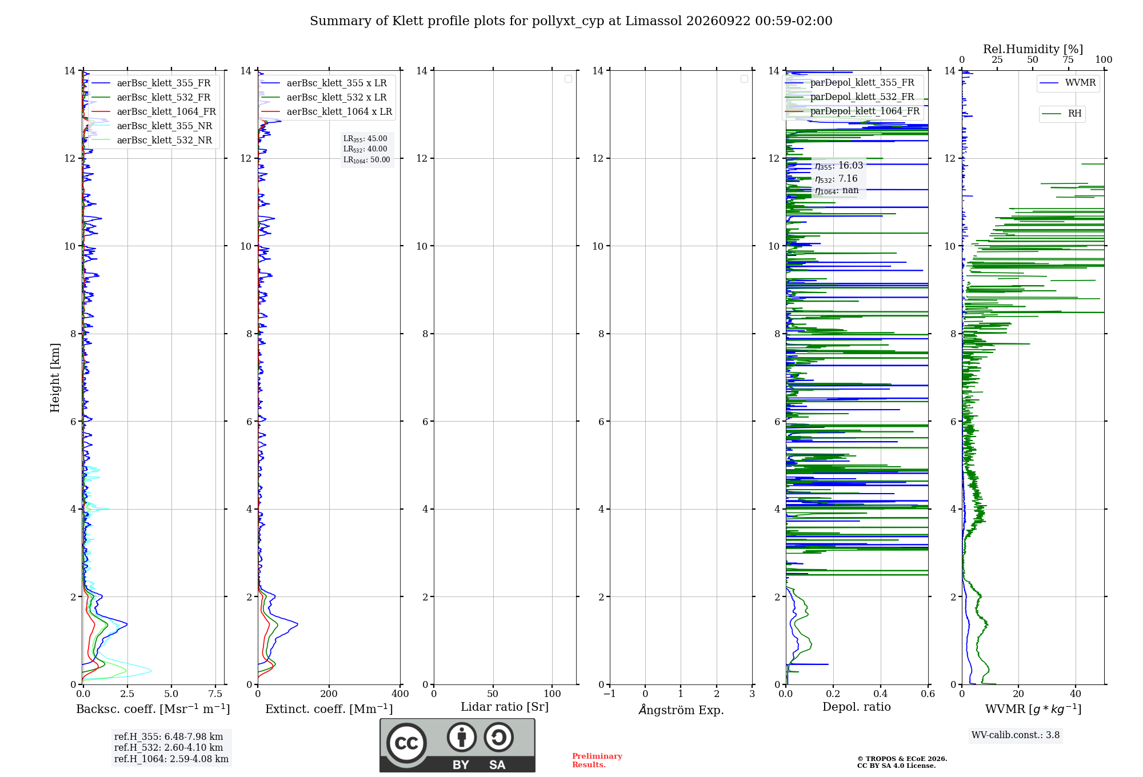Click the 0.6 tick on depol ratio axis

point(928,694)
